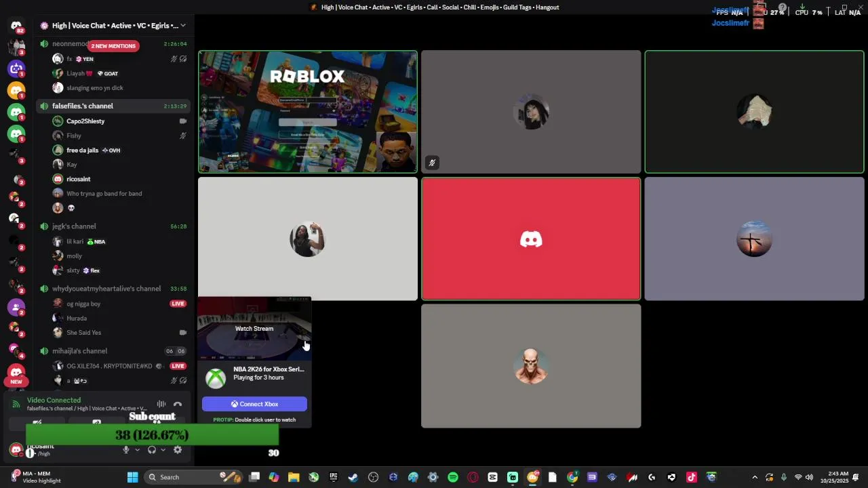The width and height of the screenshot is (868, 488).
Task: Open CapCut from the taskbar
Action: [x=492, y=477]
